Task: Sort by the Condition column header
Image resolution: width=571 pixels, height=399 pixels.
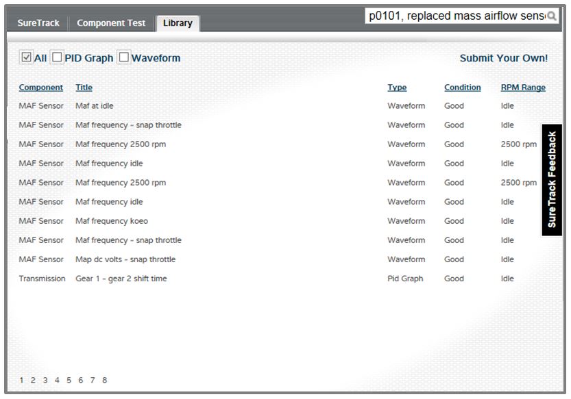Action: click(x=462, y=88)
